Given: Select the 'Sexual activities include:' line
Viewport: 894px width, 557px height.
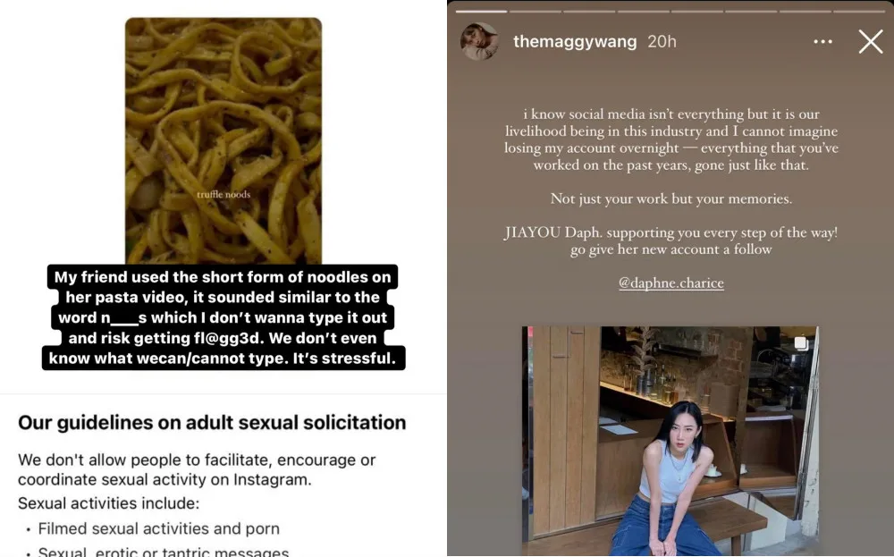Looking at the screenshot, I should 108,503.
